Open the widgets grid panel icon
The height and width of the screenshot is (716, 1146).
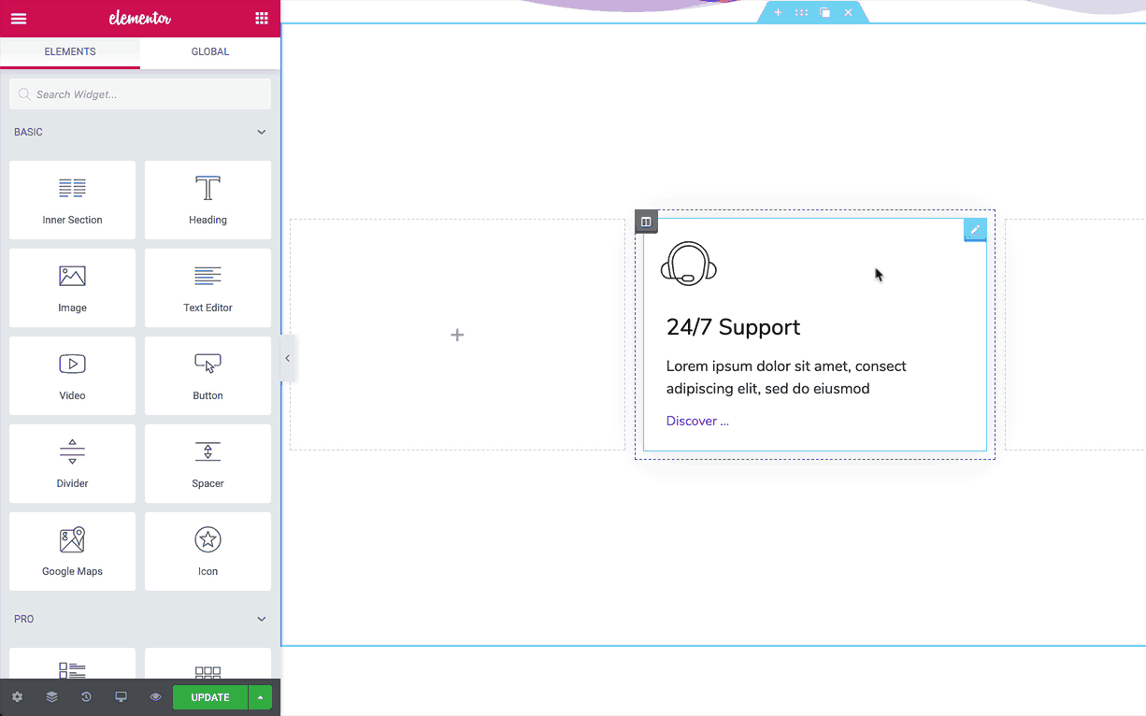point(262,19)
